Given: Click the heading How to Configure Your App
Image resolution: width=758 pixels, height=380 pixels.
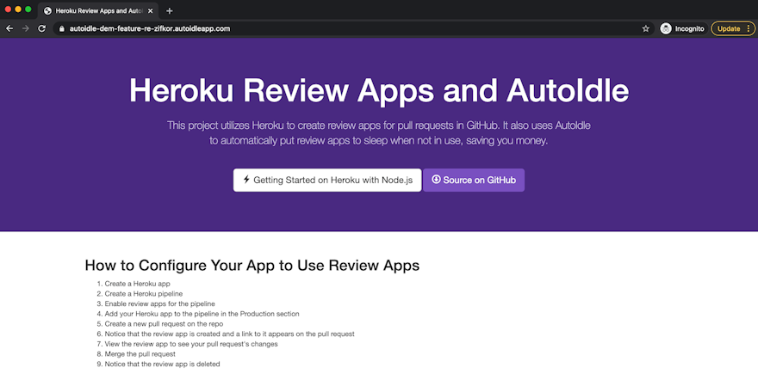Looking at the screenshot, I should tap(252, 266).
